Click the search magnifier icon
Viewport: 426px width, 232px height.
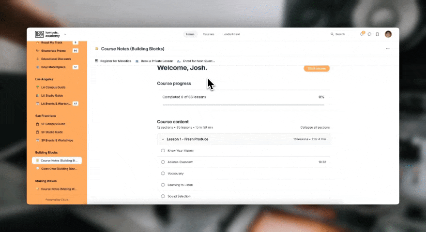pyautogui.click(x=332, y=34)
